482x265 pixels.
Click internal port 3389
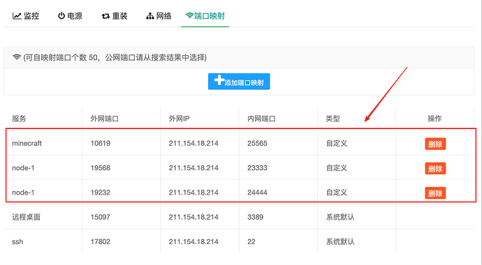click(x=255, y=217)
